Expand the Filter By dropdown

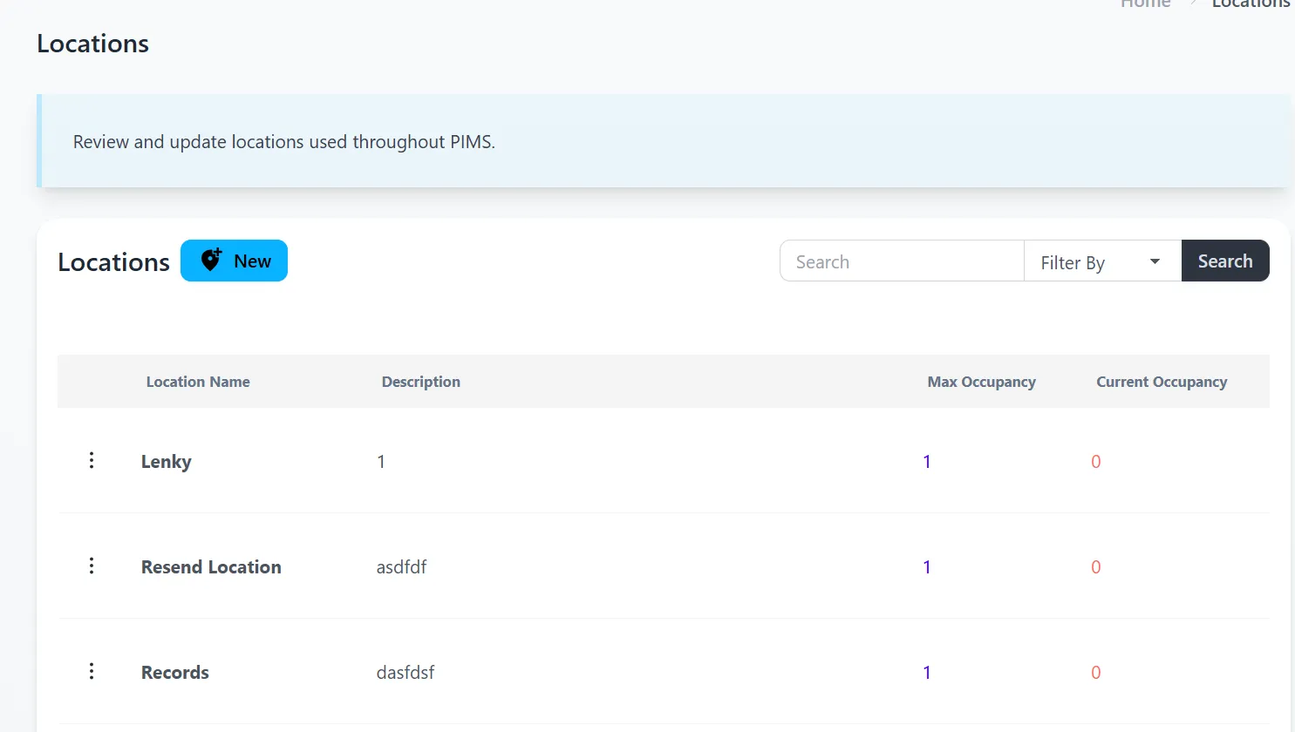click(1101, 261)
